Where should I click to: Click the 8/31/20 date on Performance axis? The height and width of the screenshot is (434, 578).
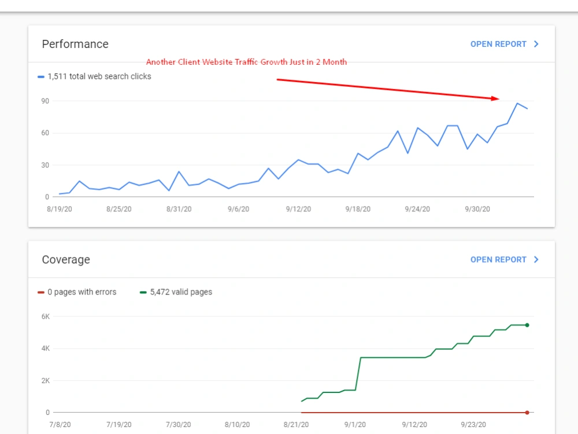(179, 209)
